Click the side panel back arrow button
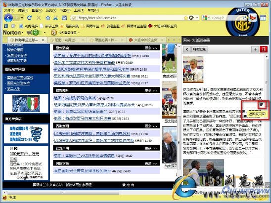Image resolution: width=271 pixels, height=203 pixels. click(187, 49)
